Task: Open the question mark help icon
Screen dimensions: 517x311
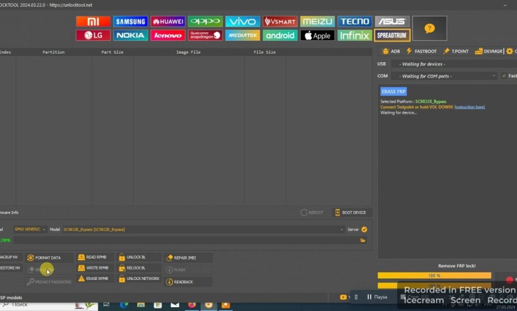Action: 429,28
